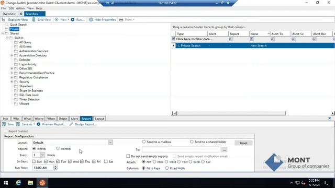Select Quick Search item
Image resolution: width=335 pixels, height=188 pixels.
pyautogui.click(x=18, y=25)
